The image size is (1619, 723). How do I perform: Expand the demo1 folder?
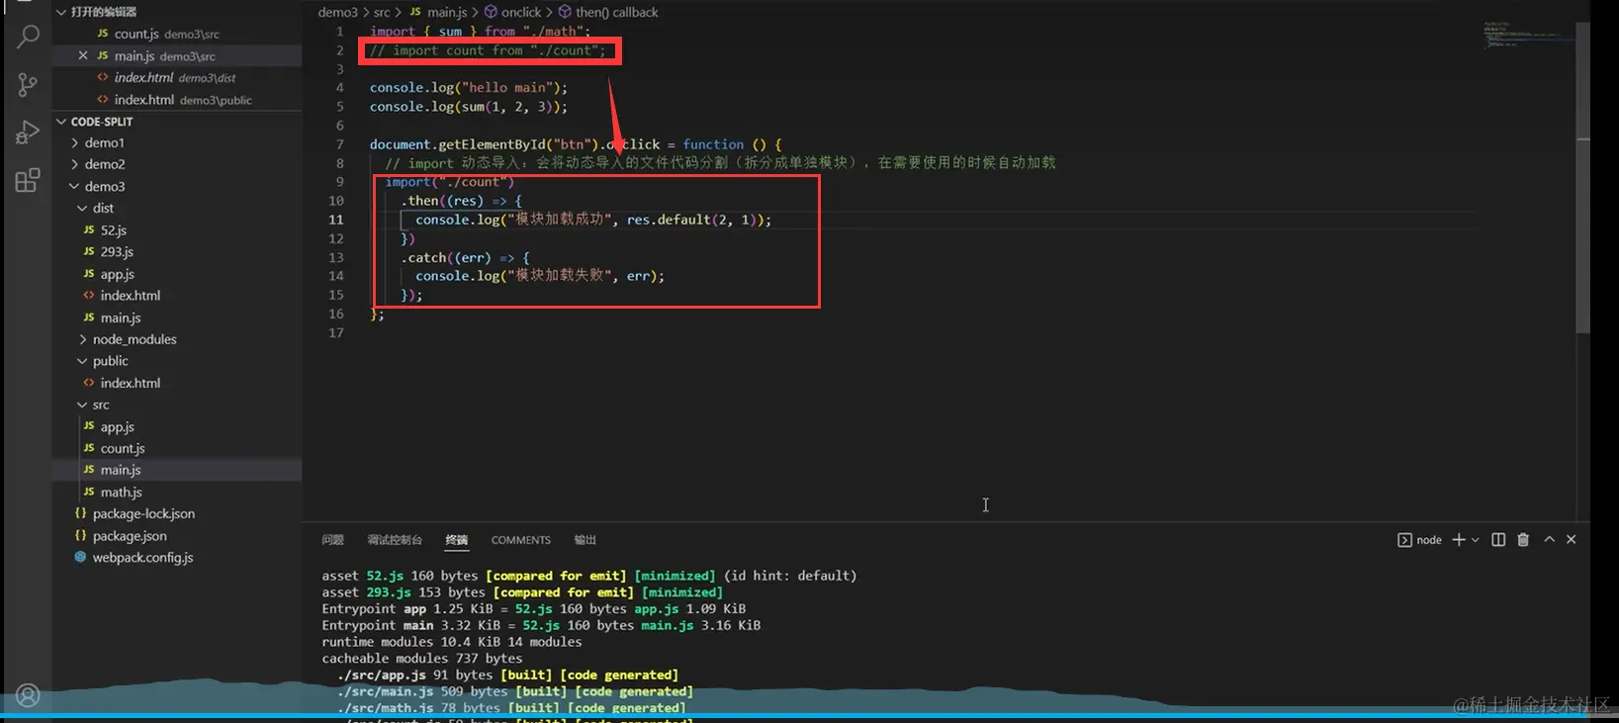[x=75, y=143]
